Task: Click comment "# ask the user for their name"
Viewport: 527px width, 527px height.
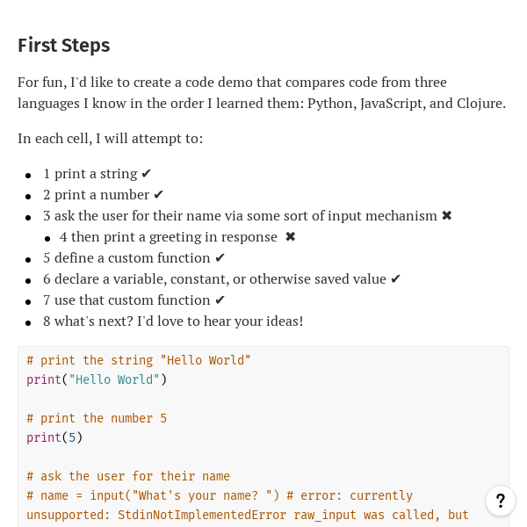Action: pyautogui.click(x=128, y=476)
